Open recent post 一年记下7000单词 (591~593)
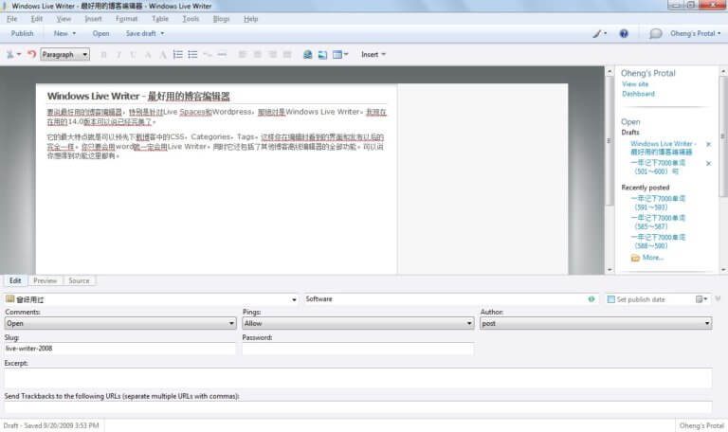This screenshot has width=728, height=432. click(658, 203)
